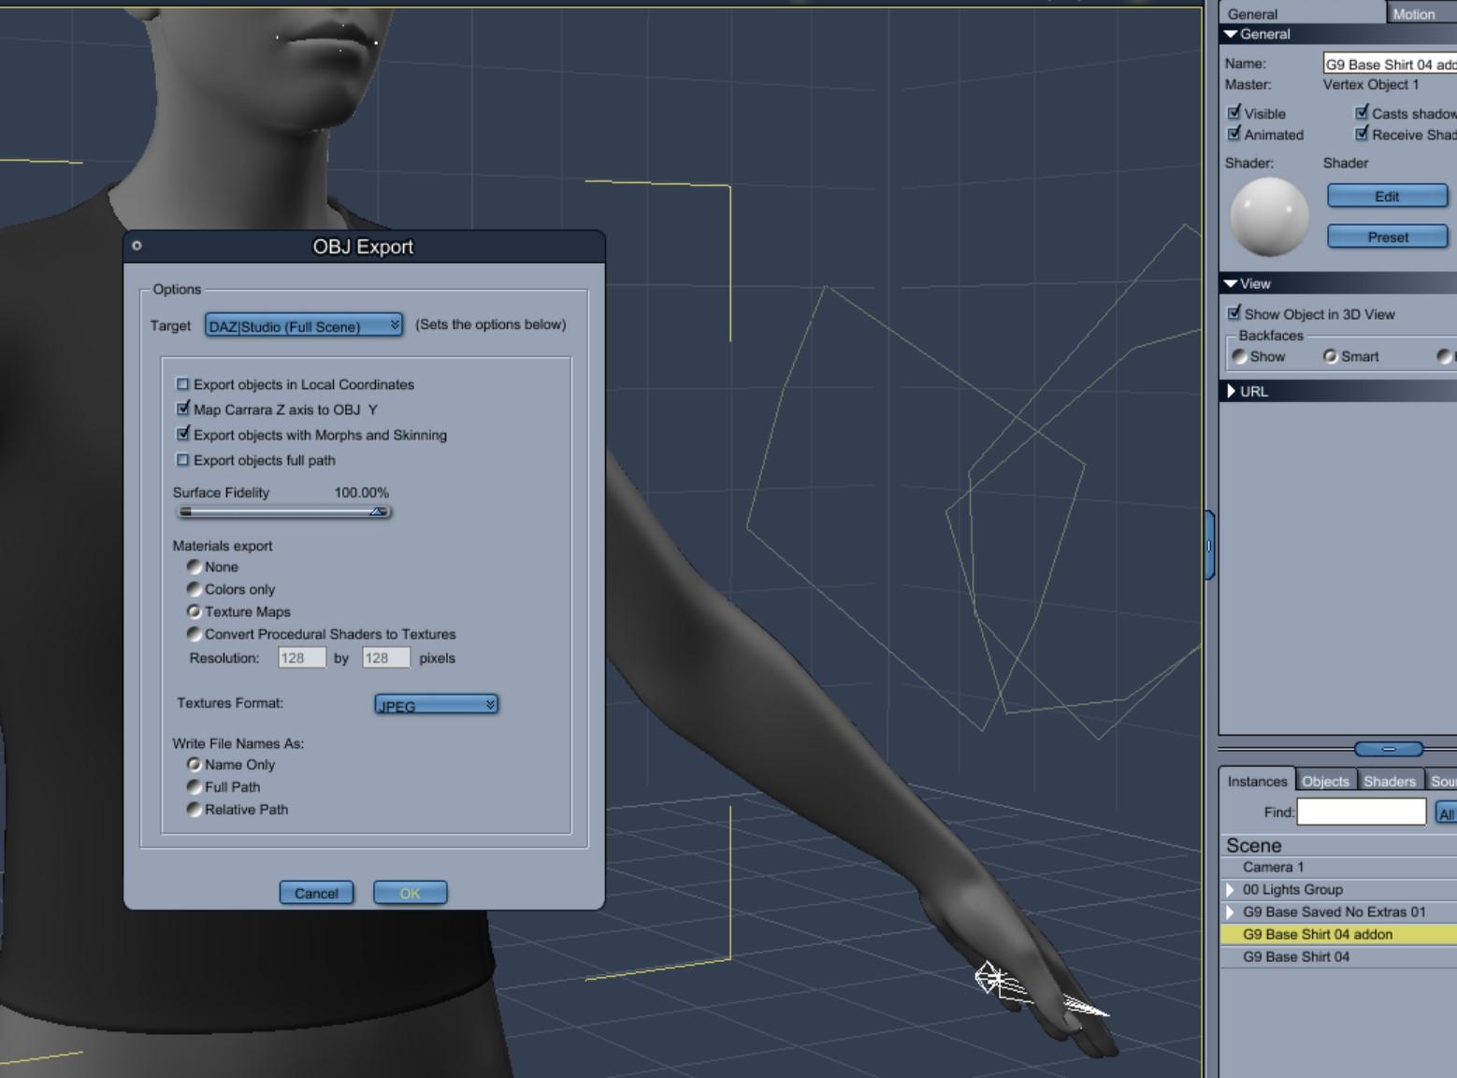This screenshot has width=1457, height=1078.
Task: Choose Full Path for file names
Action: [194, 787]
